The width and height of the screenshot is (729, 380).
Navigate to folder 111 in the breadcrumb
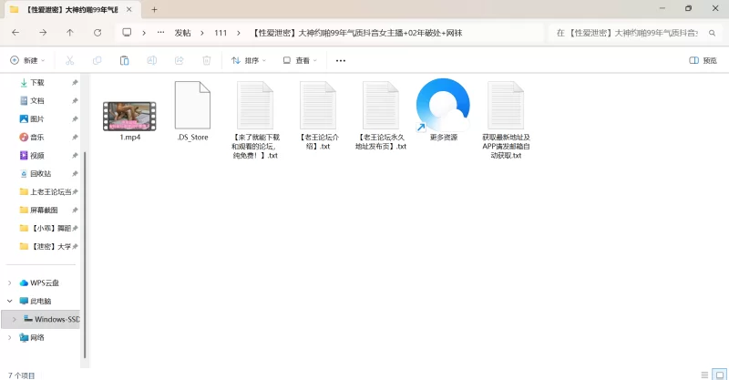click(x=221, y=33)
